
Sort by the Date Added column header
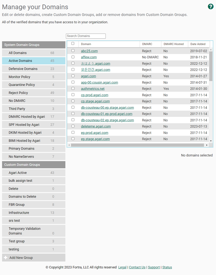point(199,44)
